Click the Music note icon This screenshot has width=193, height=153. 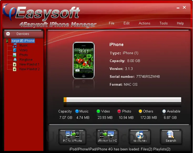(15, 45)
